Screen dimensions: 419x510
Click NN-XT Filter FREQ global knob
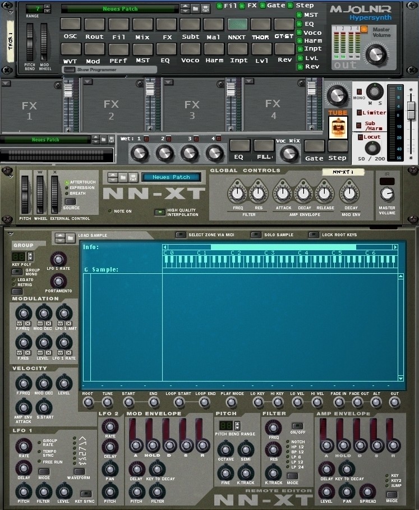[x=238, y=194]
